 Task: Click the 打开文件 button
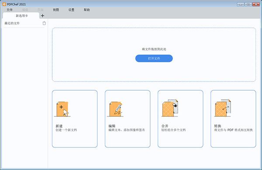pyautogui.click(x=154, y=58)
